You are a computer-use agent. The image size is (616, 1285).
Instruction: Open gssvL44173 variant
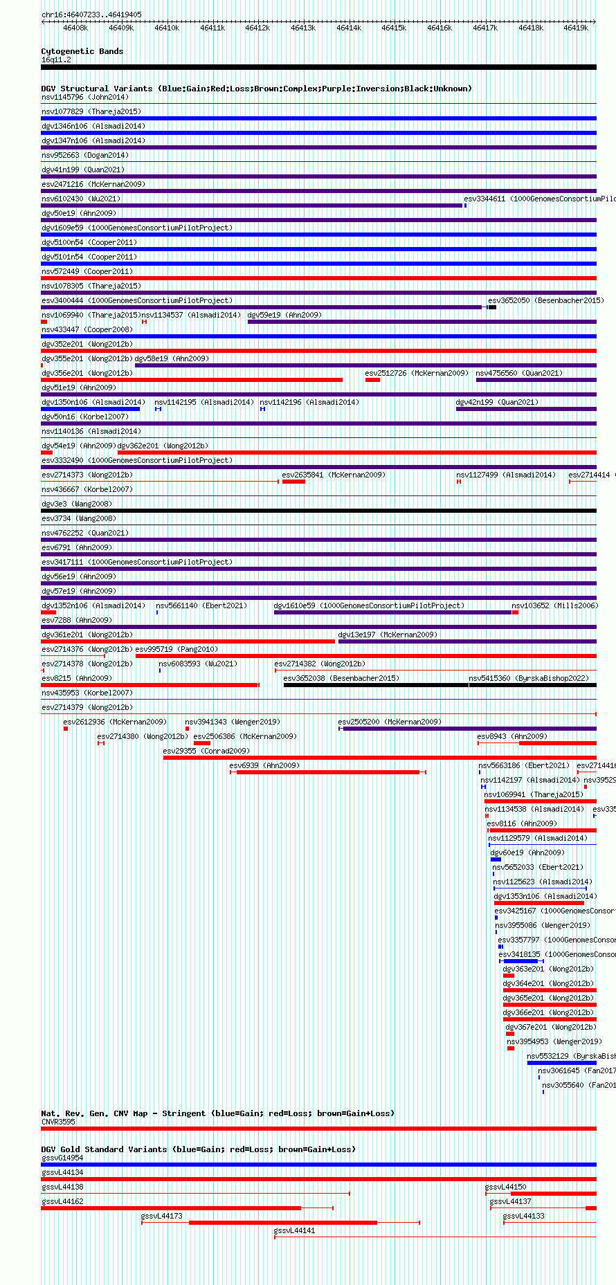[x=162, y=1216]
